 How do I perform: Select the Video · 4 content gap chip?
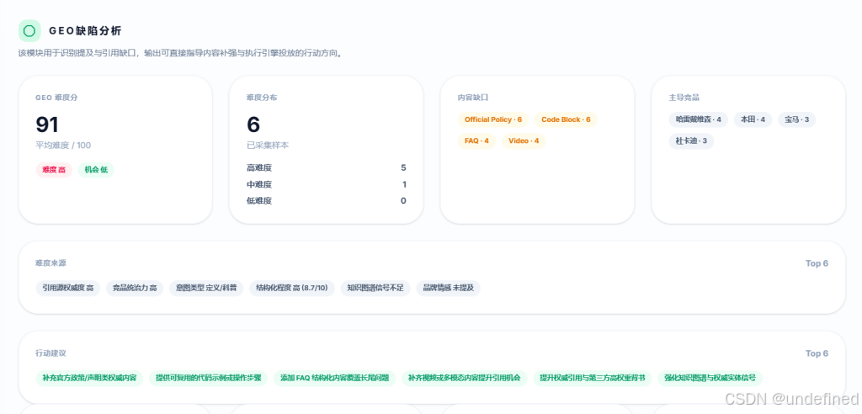[524, 141]
